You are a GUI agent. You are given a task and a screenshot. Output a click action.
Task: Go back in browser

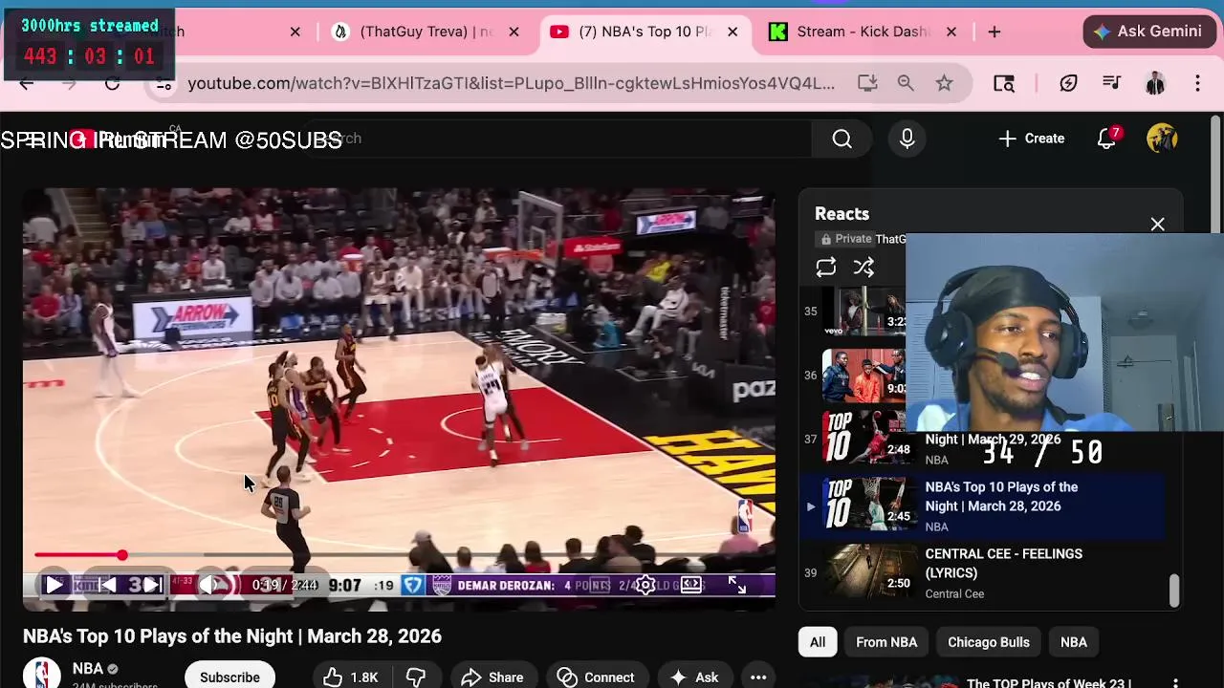tap(27, 84)
